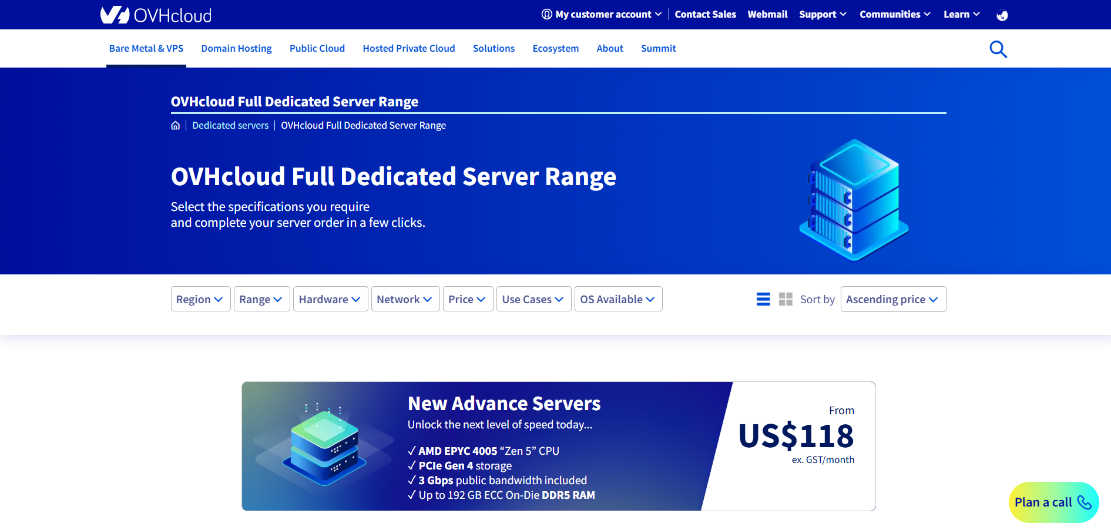Open the search magnifier icon
The image size is (1111, 530).
click(x=998, y=49)
